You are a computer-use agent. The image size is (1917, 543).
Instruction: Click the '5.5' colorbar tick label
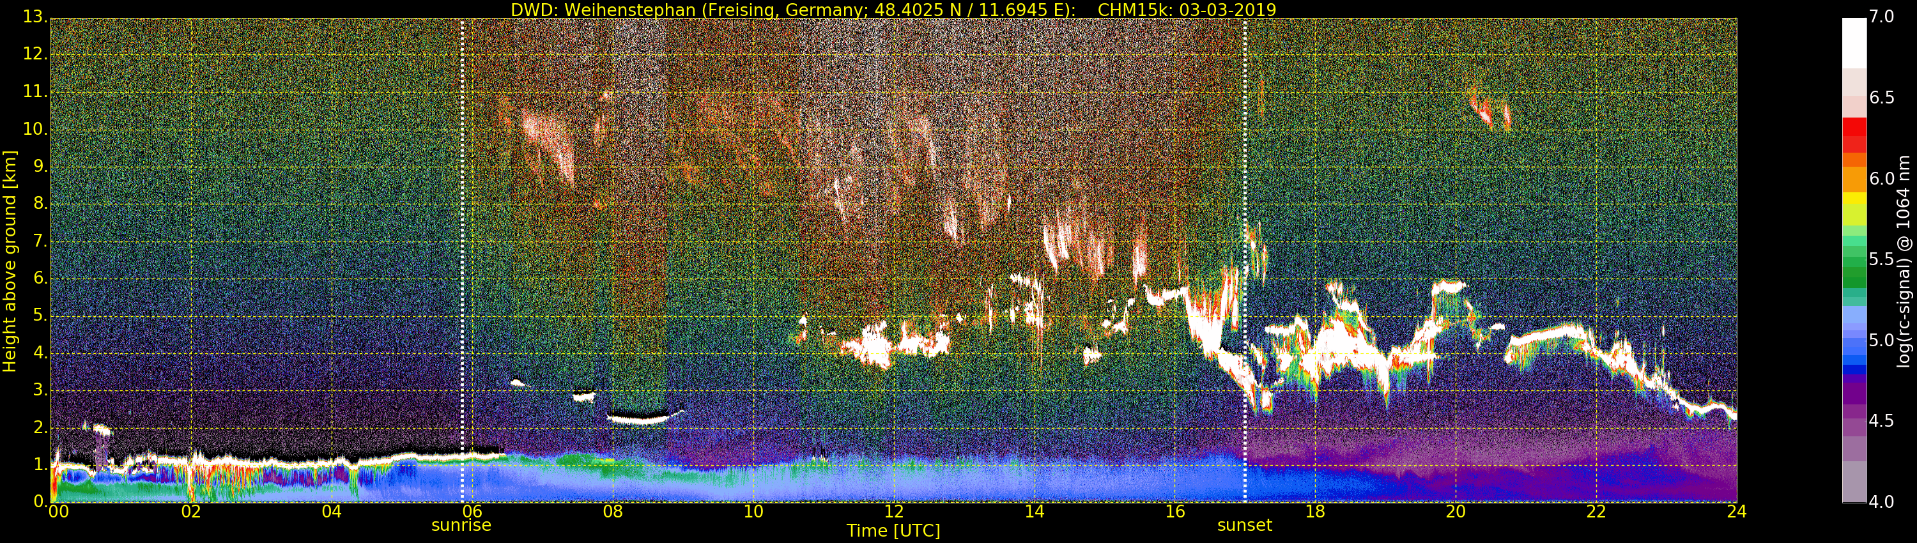click(1882, 259)
